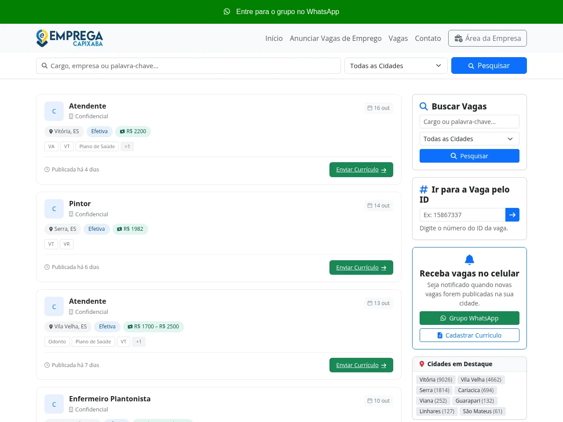
Task: Click Enviar Currículo for the Pintor job
Action: click(361, 267)
